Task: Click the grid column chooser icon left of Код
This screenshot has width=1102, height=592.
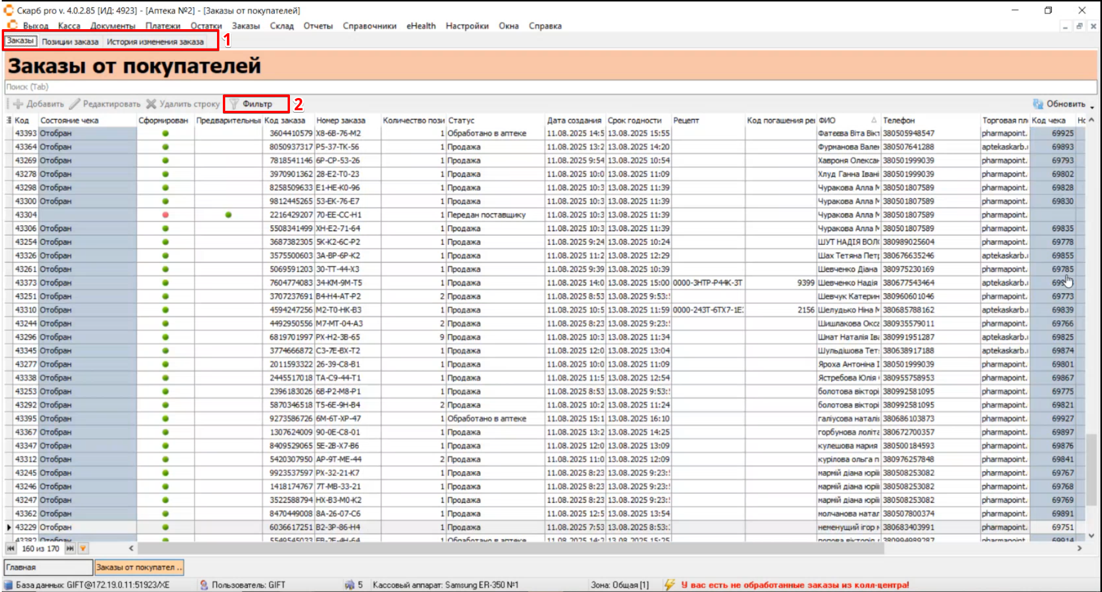Action: pyautogui.click(x=9, y=120)
